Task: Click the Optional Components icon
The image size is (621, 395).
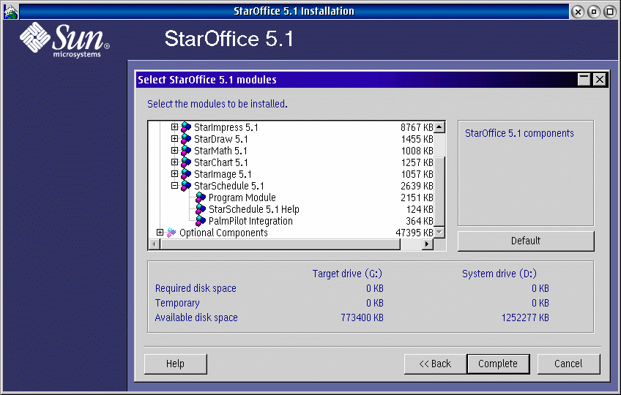Action: coord(171,233)
